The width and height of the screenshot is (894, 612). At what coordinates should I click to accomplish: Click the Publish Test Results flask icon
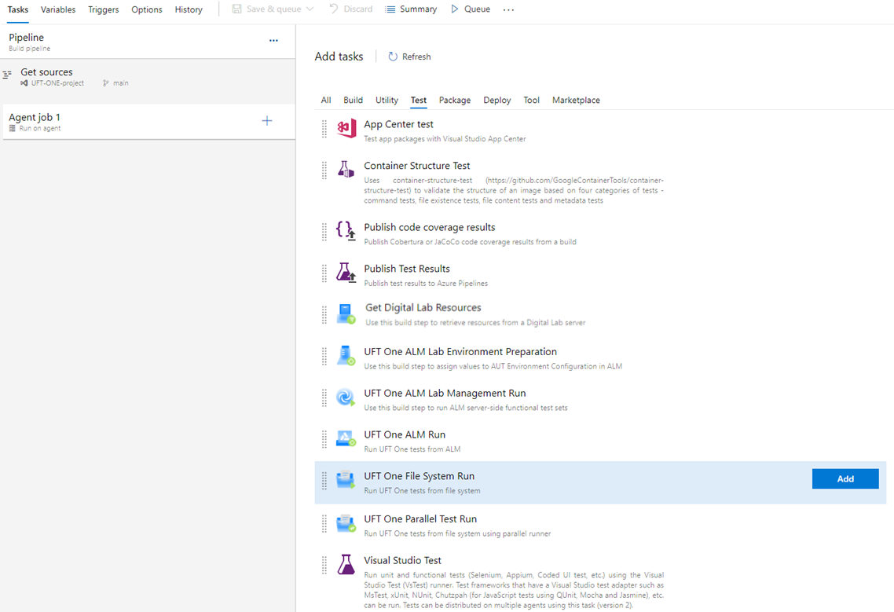click(x=346, y=273)
